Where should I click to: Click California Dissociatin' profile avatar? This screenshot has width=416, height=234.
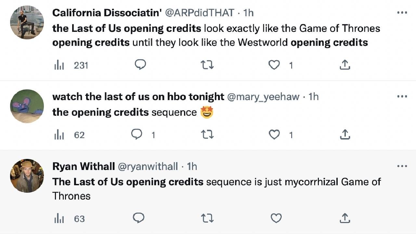pos(27,22)
